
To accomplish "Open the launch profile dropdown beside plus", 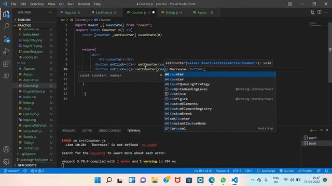I will [x=315, y=131].
